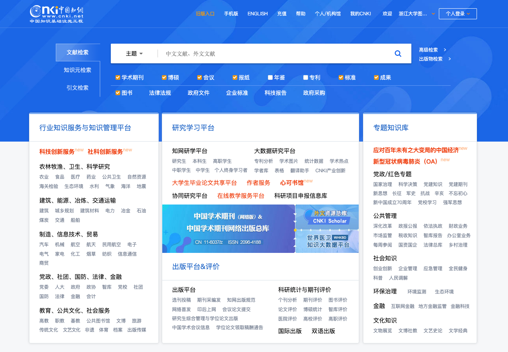The width and height of the screenshot is (508, 352).
Task: Toggle the 成果 checkbox
Action: (x=376, y=77)
